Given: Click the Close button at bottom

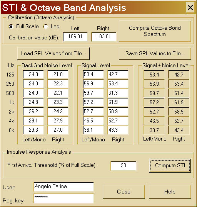Looking at the screenshot, I should tap(124, 192).
